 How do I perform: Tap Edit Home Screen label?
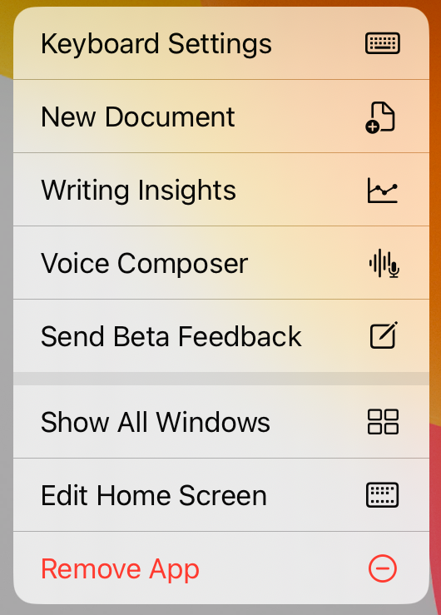[154, 495]
